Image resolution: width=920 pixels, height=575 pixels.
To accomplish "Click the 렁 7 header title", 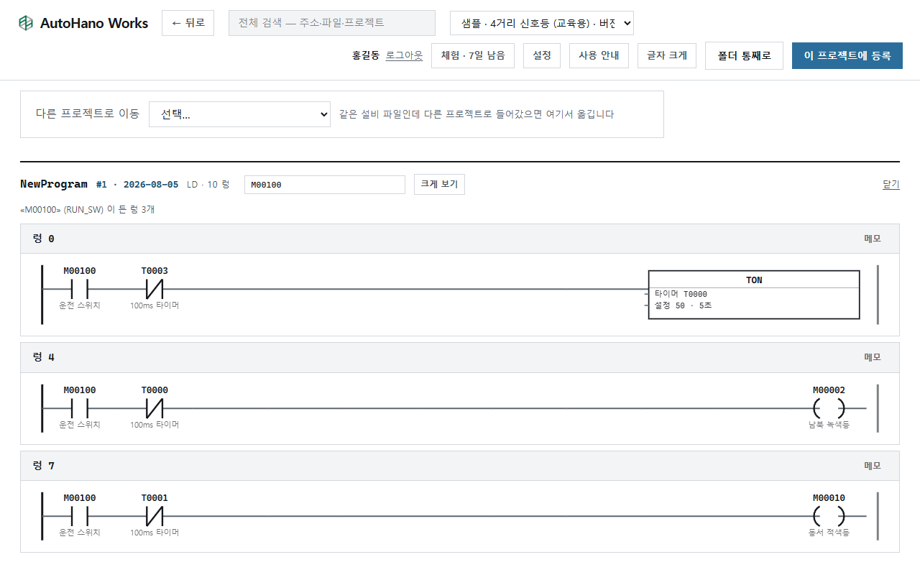I will (44, 466).
